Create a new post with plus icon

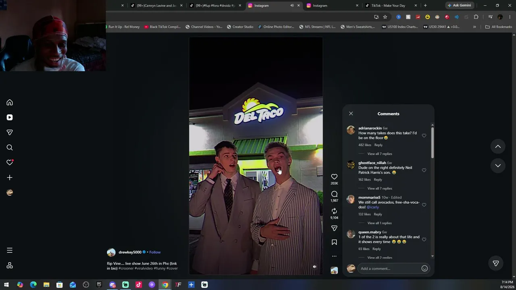10,178
